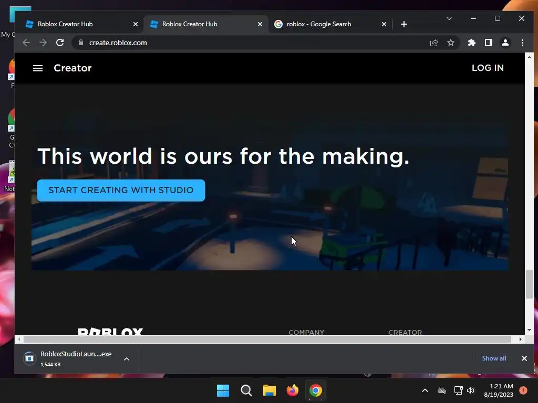
Task: Close the downloads bar
Action: [x=524, y=358]
